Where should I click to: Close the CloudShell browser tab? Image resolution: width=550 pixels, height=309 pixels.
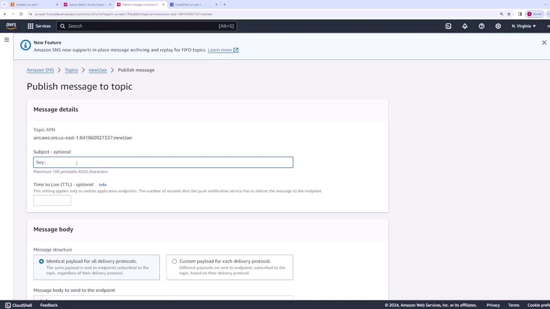click(216, 4)
